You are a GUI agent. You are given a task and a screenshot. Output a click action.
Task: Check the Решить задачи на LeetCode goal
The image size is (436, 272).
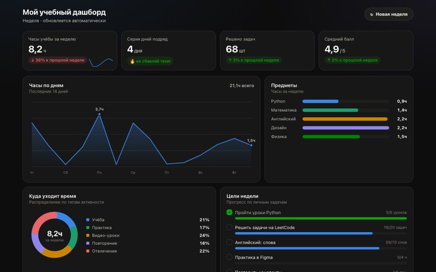pos(229,227)
